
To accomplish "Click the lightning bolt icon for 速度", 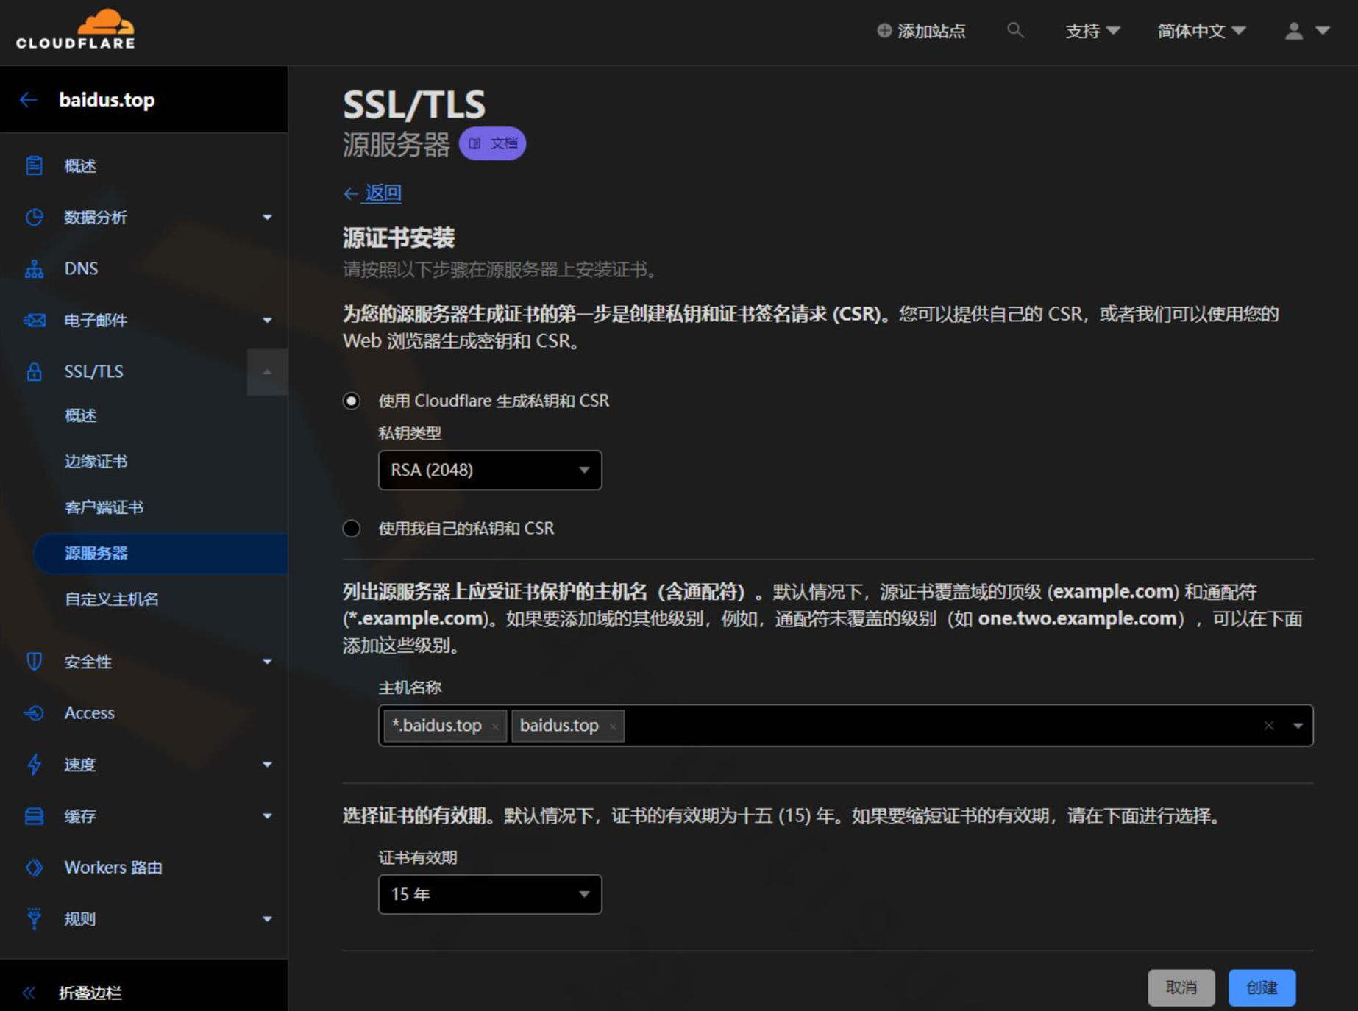I will 34,765.
